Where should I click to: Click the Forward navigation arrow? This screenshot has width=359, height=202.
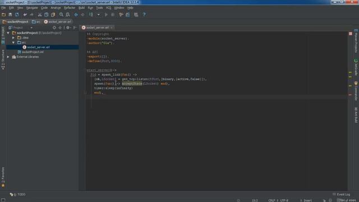(x=82, y=15)
